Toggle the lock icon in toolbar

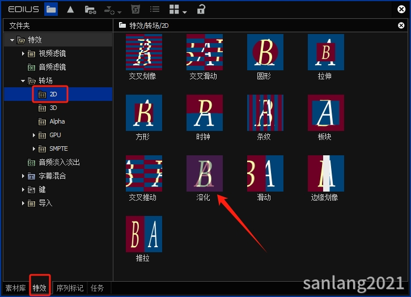click(201, 9)
